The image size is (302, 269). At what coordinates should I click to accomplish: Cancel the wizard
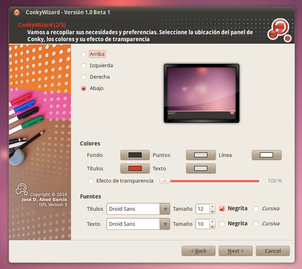273,251
